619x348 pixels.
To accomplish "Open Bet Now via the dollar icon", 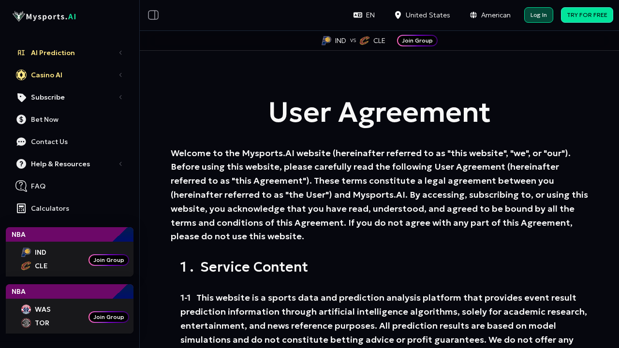I will click(x=21, y=119).
